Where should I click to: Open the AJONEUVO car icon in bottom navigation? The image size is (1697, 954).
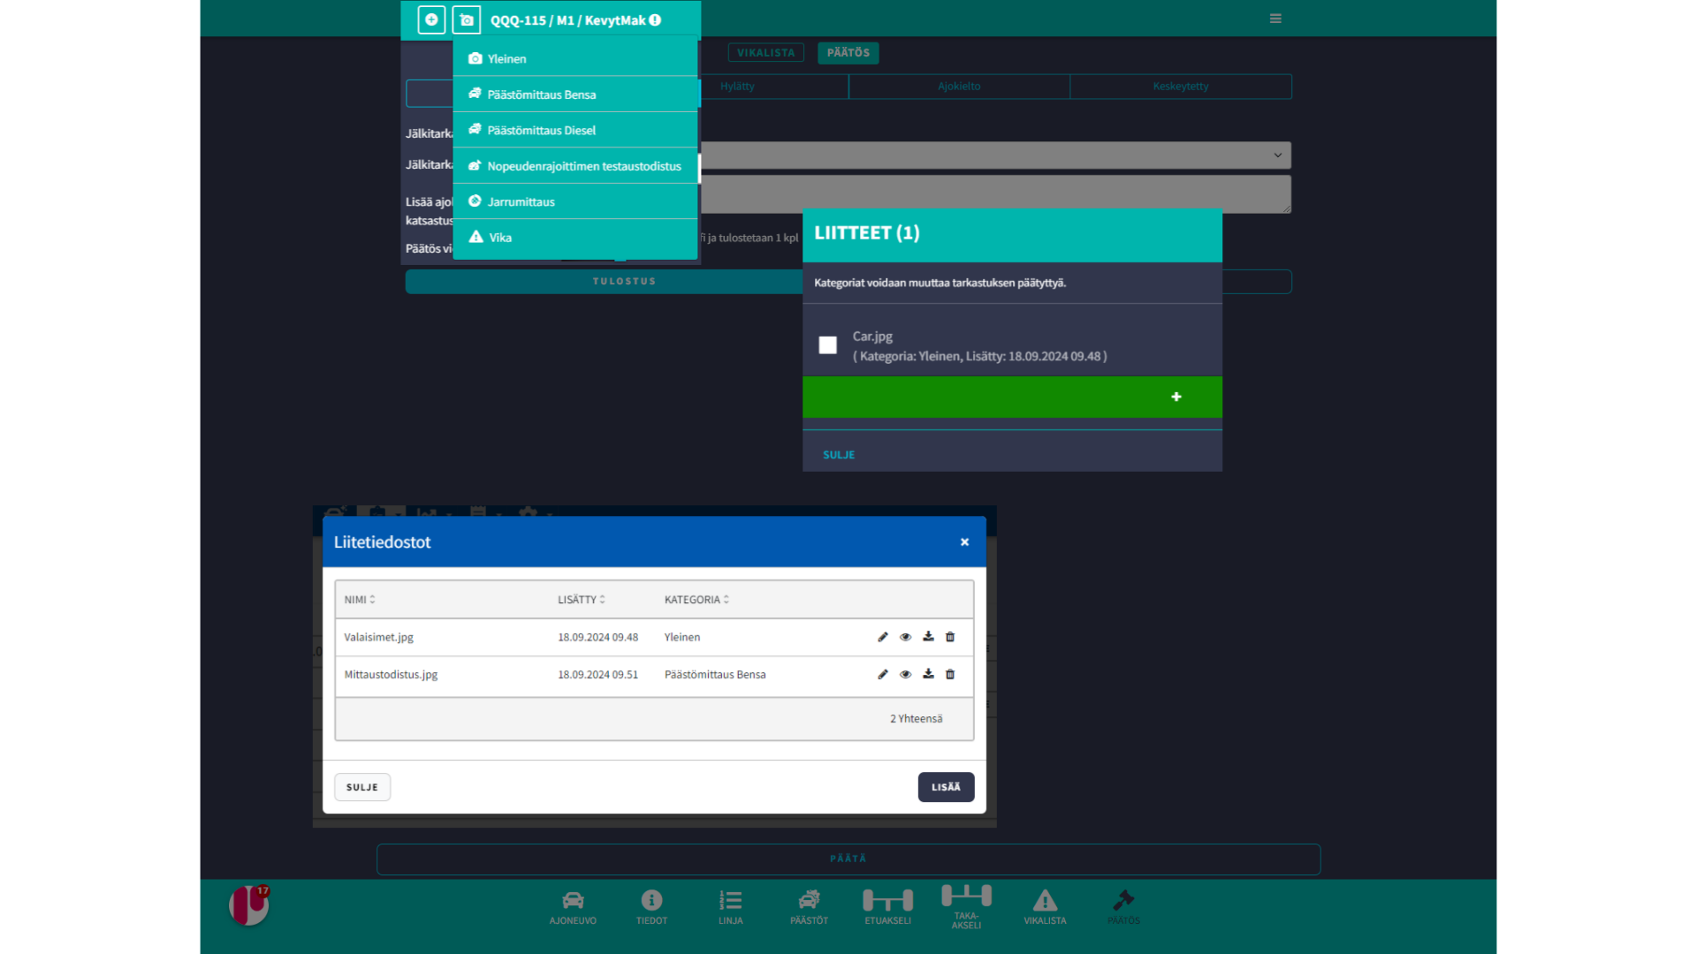pos(573,907)
